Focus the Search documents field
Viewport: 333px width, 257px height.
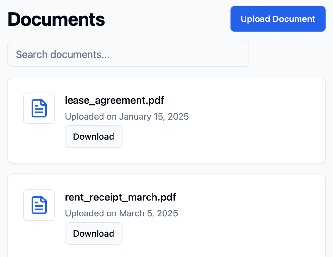[128, 54]
